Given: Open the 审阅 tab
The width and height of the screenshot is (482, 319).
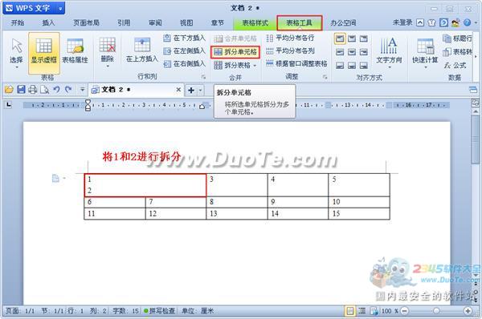Looking at the screenshot, I should 155,22.
